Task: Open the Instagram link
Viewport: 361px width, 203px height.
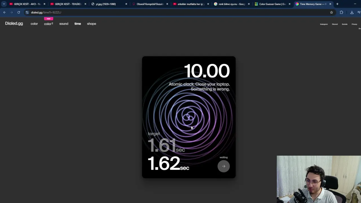Action: (x=324, y=24)
